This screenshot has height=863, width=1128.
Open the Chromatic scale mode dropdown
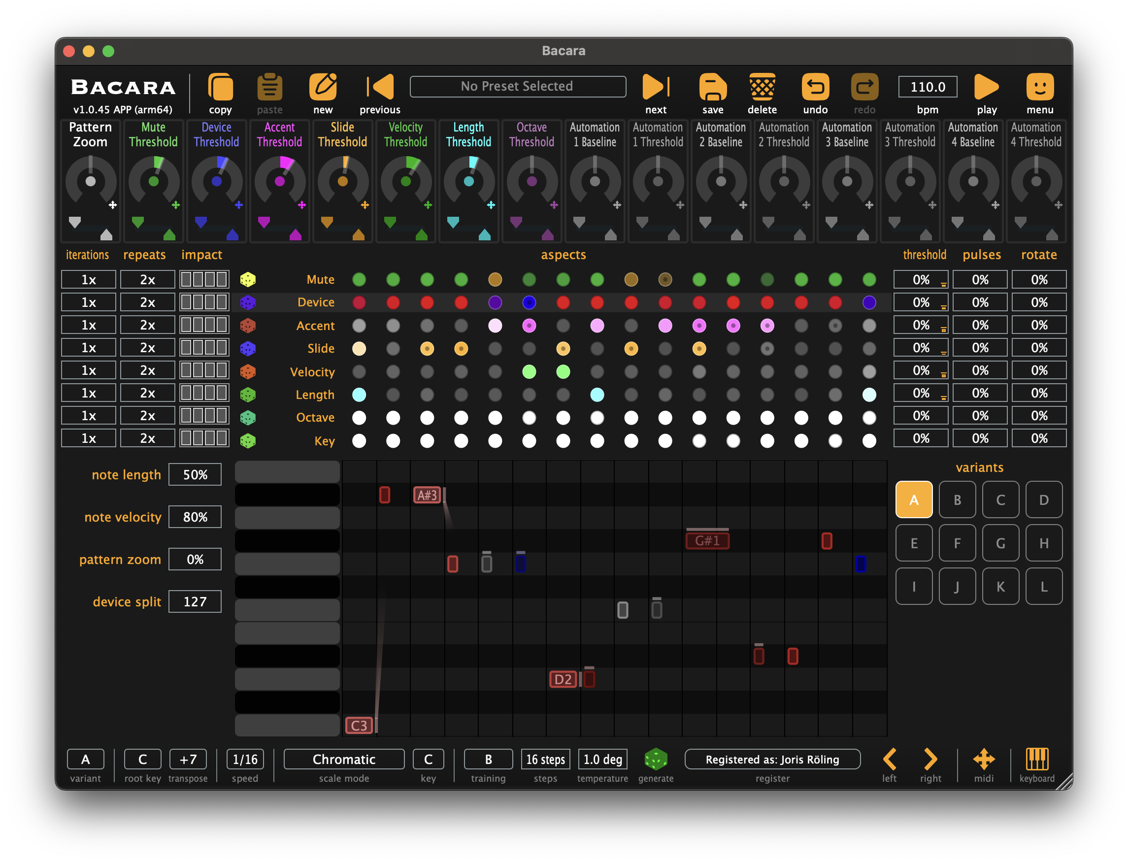point(344,759)
